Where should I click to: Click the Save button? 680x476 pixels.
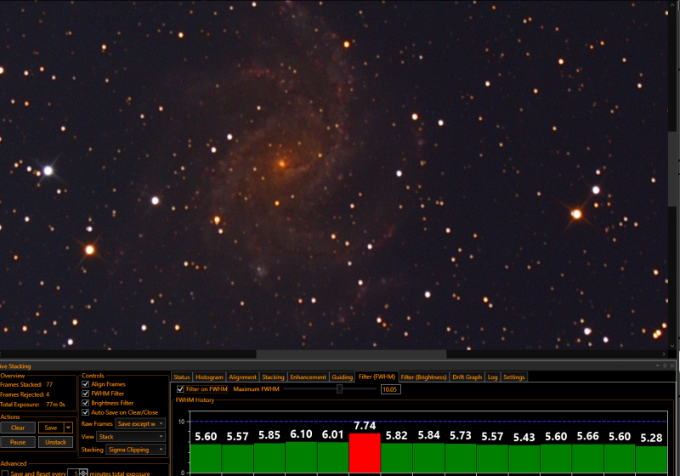[51, 428]
